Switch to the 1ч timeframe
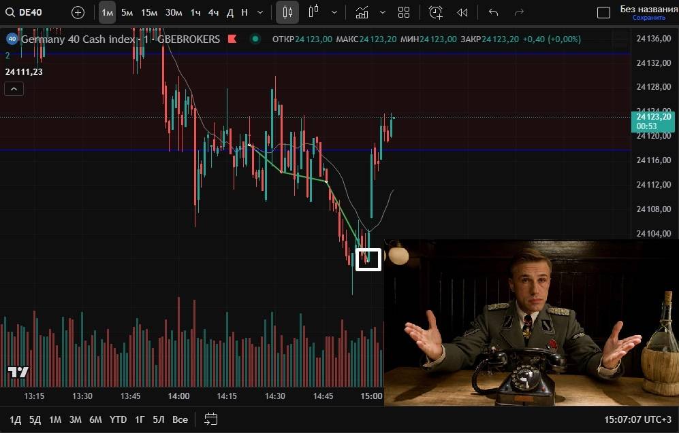This screenshot has width=679, height=433. coord(195,12)
